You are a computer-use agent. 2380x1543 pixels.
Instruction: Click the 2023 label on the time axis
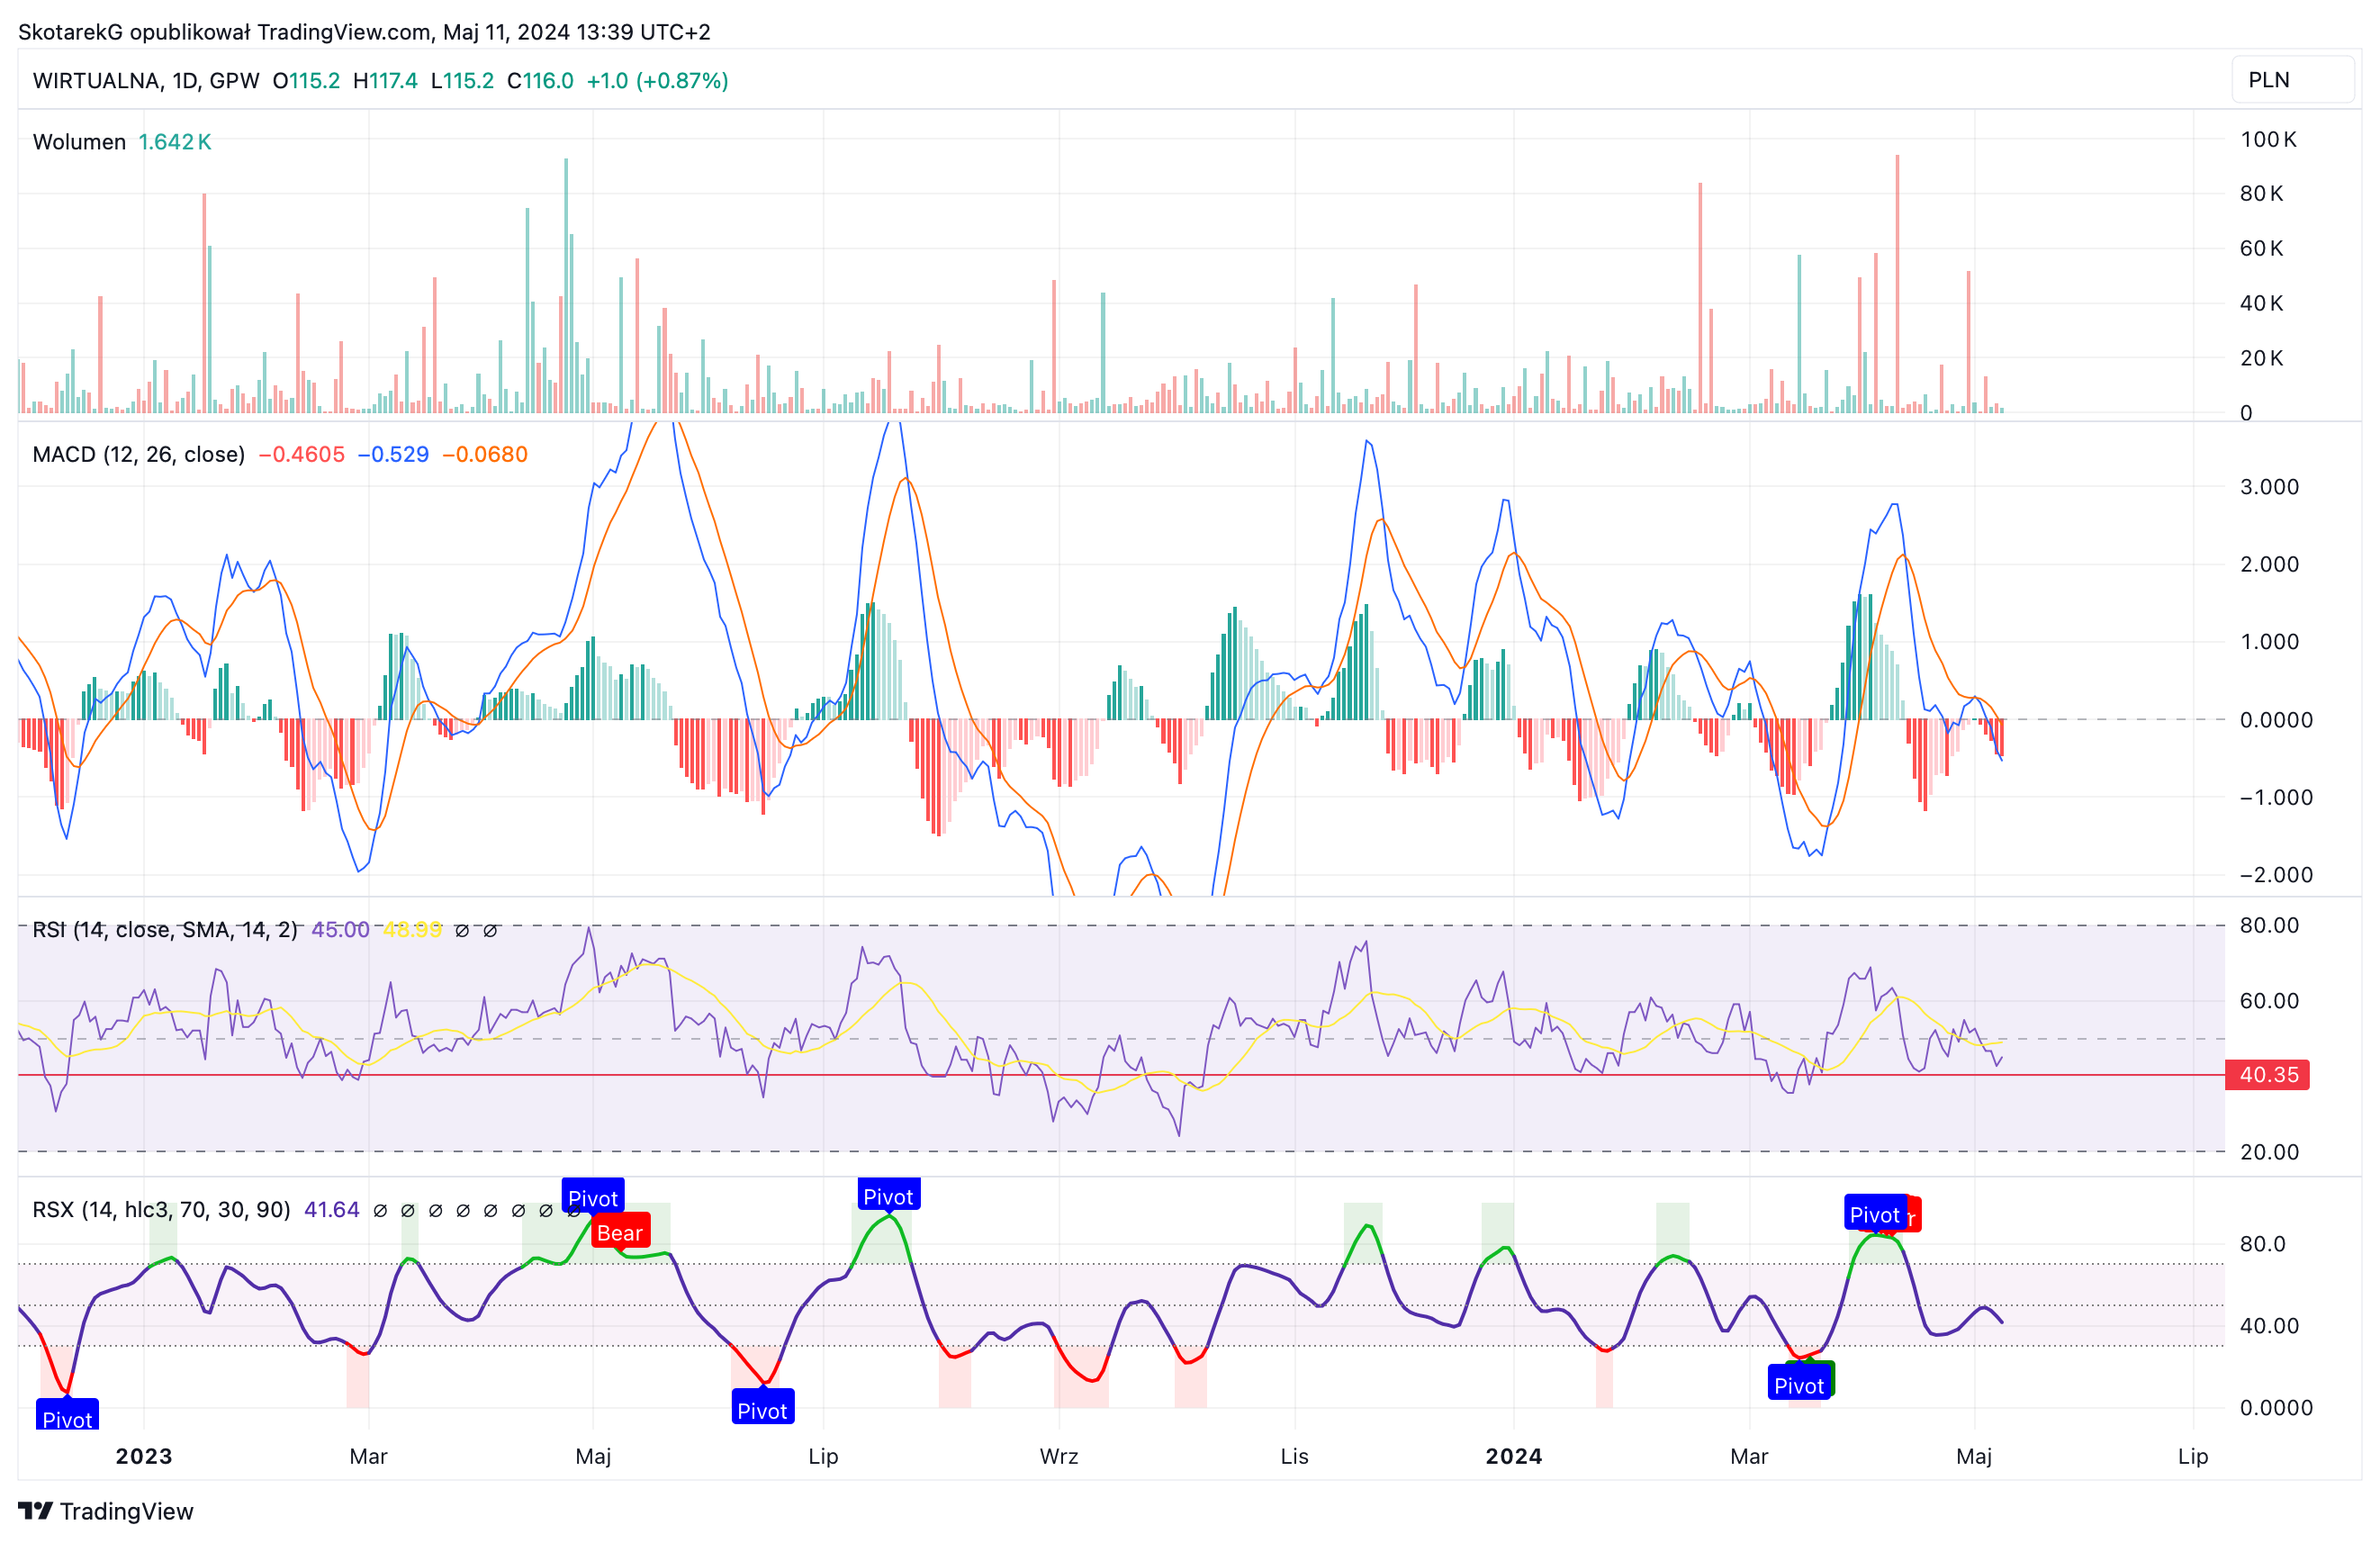click(x=144, y=1456)
